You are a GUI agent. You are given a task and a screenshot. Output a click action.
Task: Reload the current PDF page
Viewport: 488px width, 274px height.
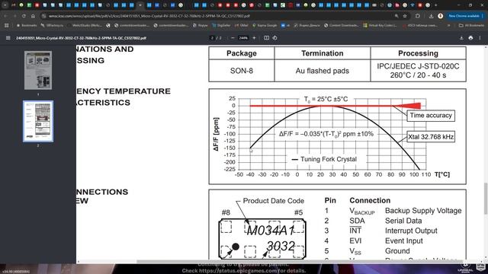click(24, 16)
